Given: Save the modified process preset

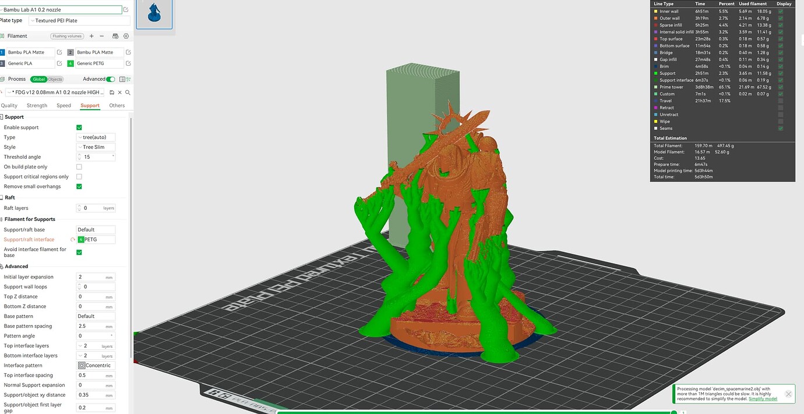Looking at the screenshot, I should pos(112,92).
